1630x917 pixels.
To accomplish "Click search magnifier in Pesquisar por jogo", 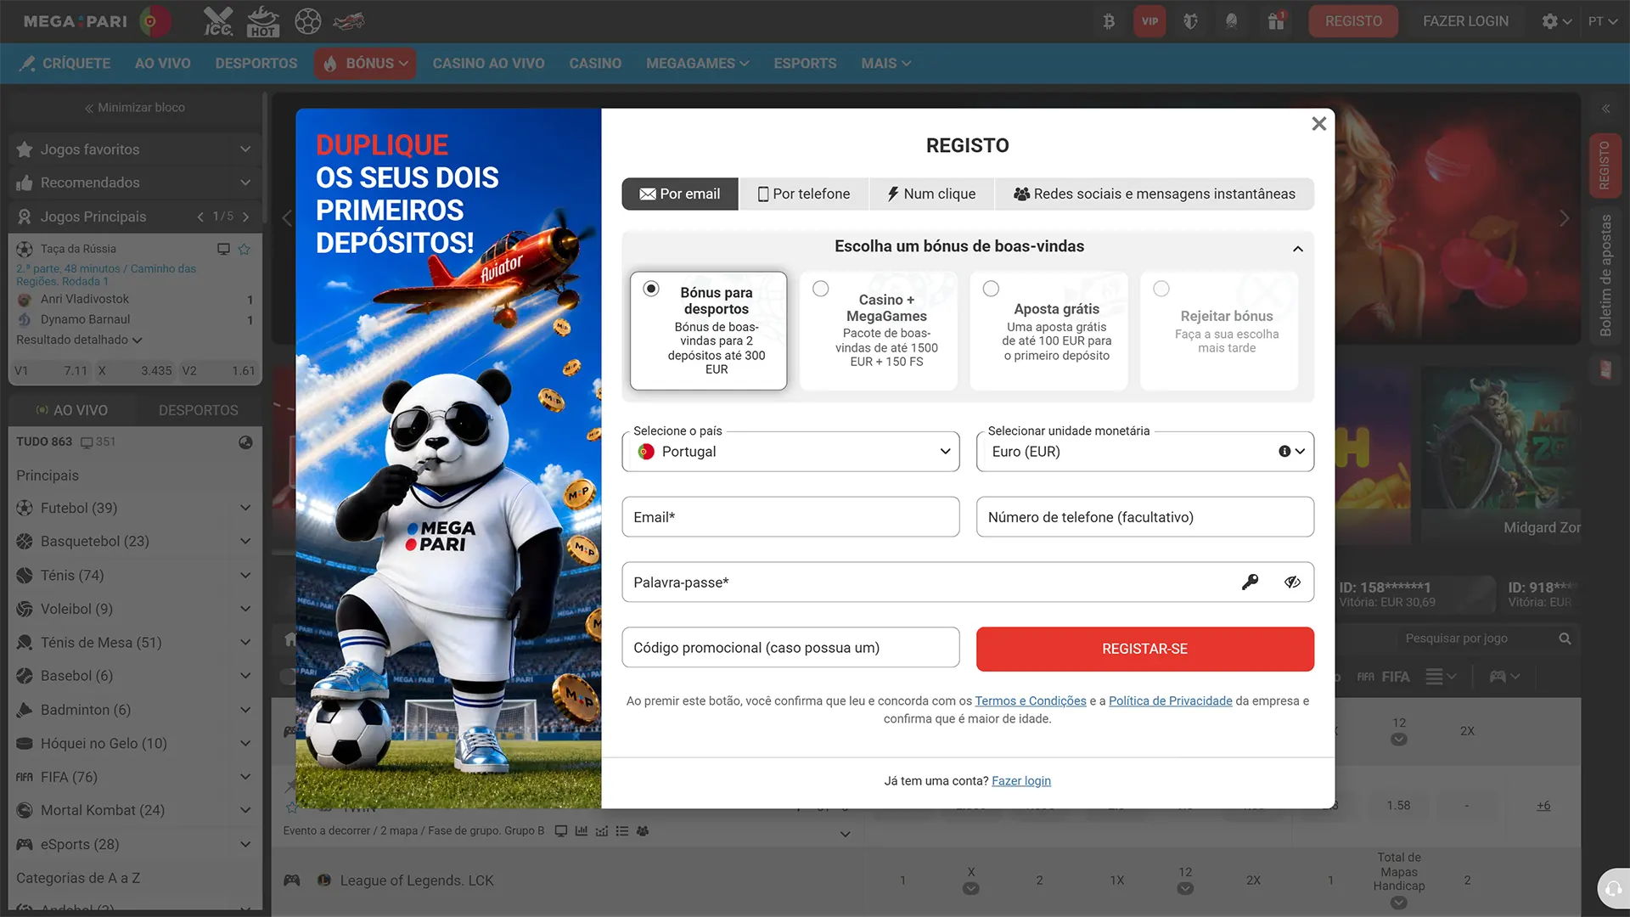I will (x=1565, y=639).
